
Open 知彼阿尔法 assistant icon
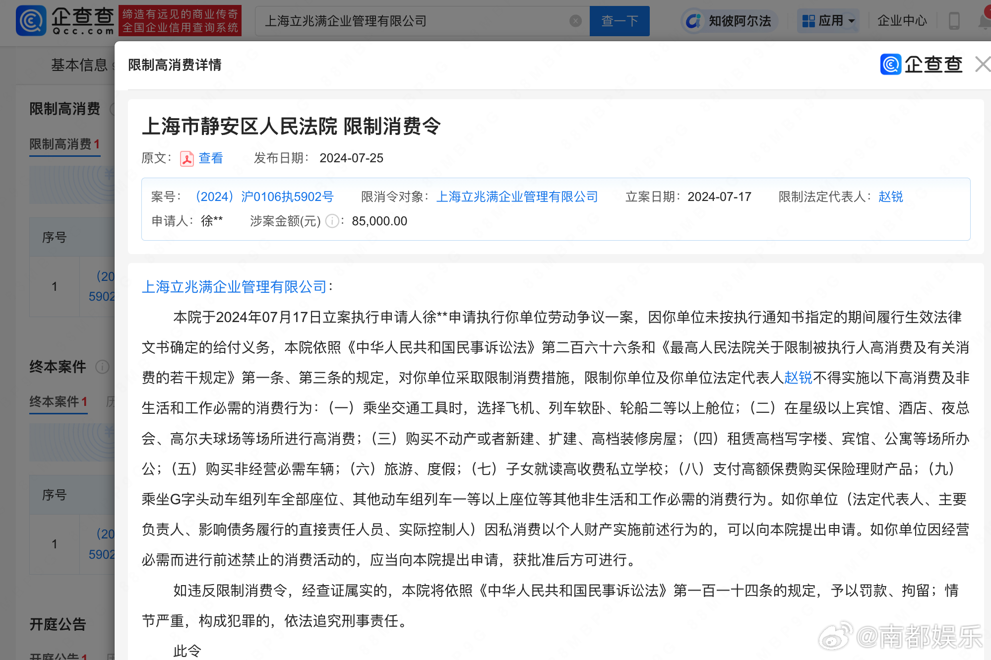click(693, 21)
